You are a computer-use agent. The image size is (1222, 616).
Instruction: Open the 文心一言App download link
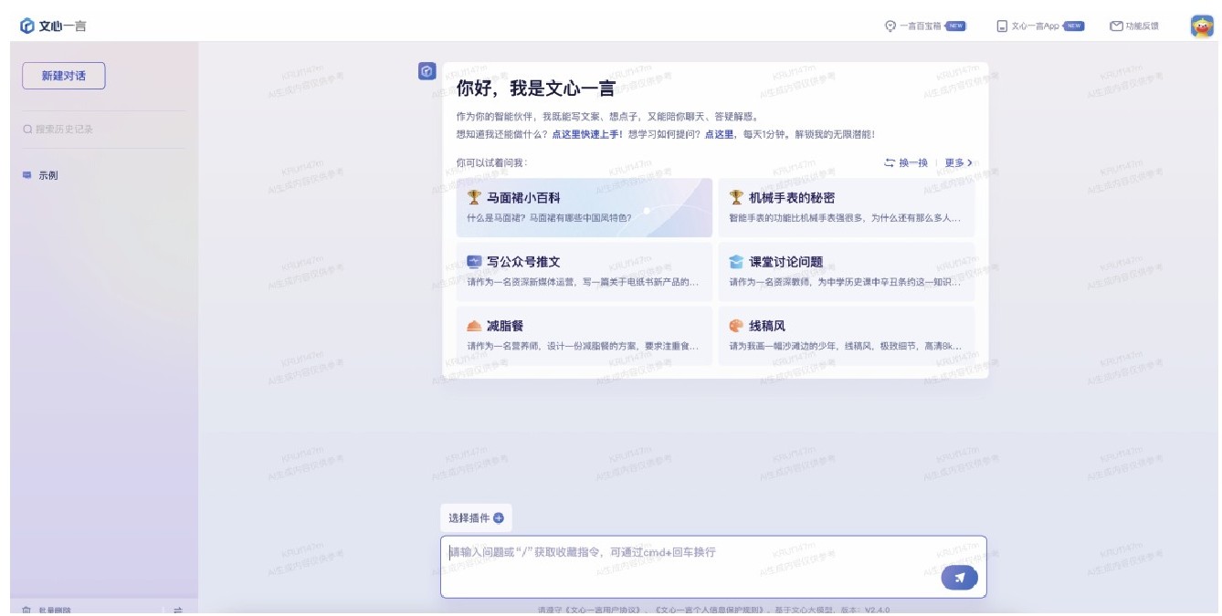(1039, 26)
